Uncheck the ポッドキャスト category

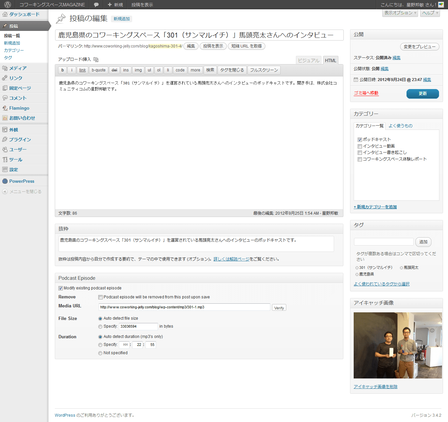coord(360,140)
